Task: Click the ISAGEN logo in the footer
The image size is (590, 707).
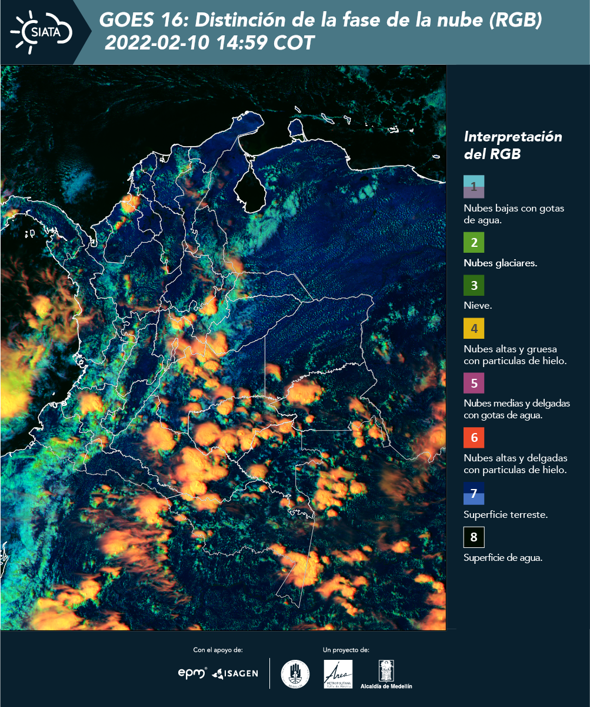Action: (235, 673)
